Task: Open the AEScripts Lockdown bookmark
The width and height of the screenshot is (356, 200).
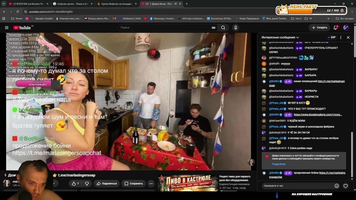Action: pyautogui.click(x=191, y=19)
